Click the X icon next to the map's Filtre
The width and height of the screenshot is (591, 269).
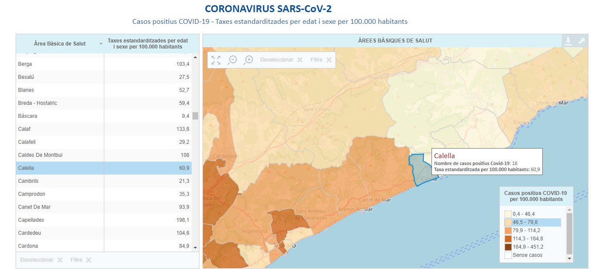(329, 60)
